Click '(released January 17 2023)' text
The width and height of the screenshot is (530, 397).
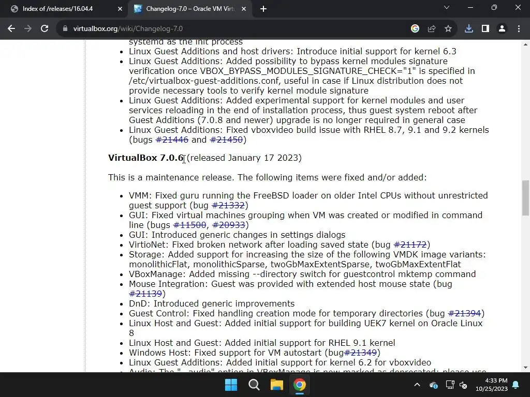tap(244, 158)
